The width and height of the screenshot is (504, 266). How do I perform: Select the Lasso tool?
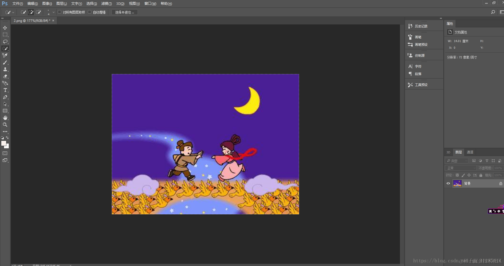[5, 42]
